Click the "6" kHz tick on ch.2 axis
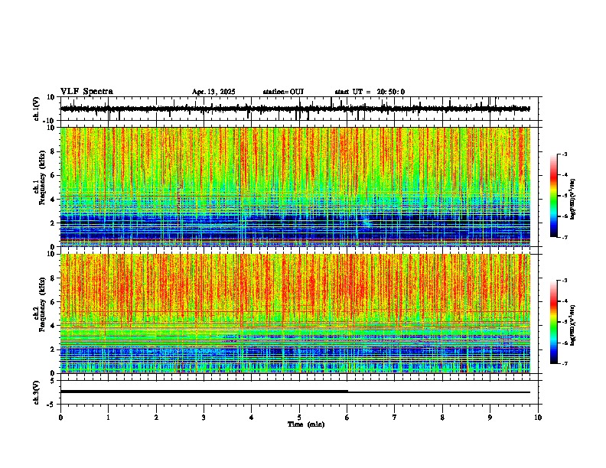The width and height of the screenshot is (606, 468). coord(54,302)
